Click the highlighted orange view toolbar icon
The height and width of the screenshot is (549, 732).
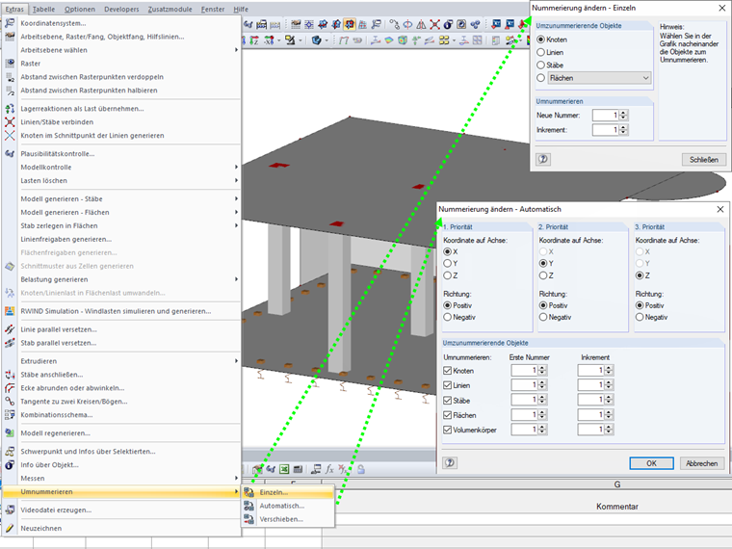click(x=350, y=24)
